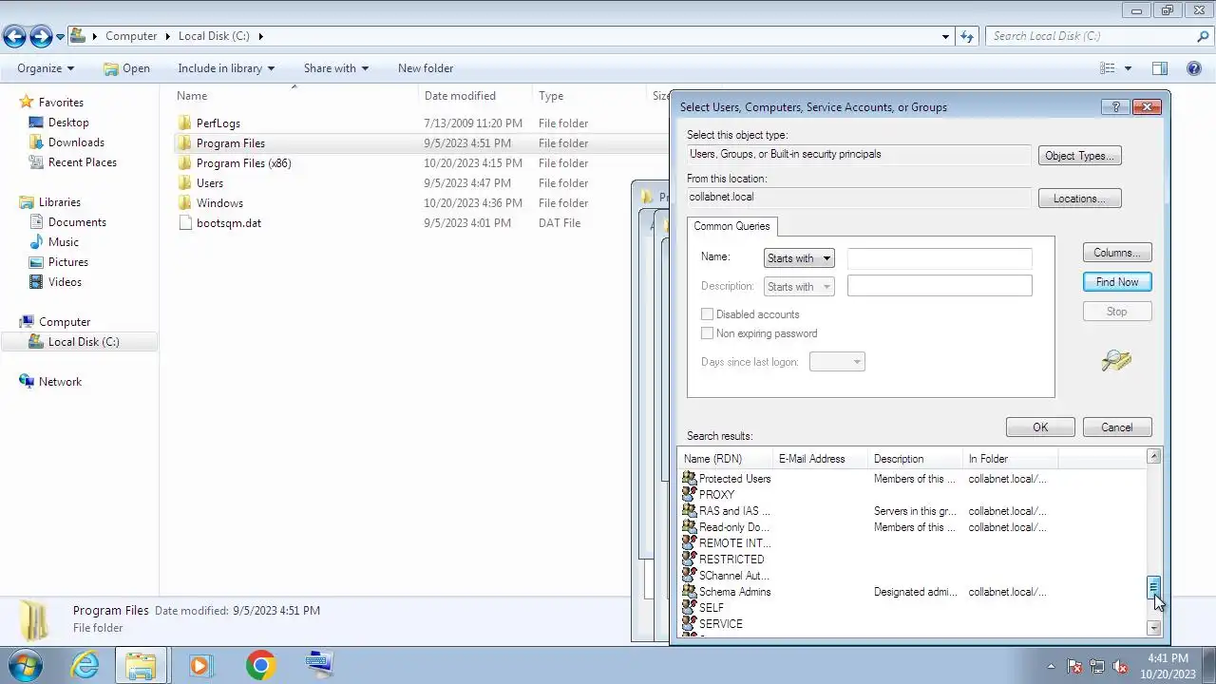
Task: Open the Name 'Starts with' dropdown
Action: coord(799,258)
